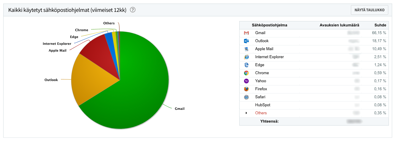Click the Firefox icon
Screen dimensions: 396x141
(246, 89)
